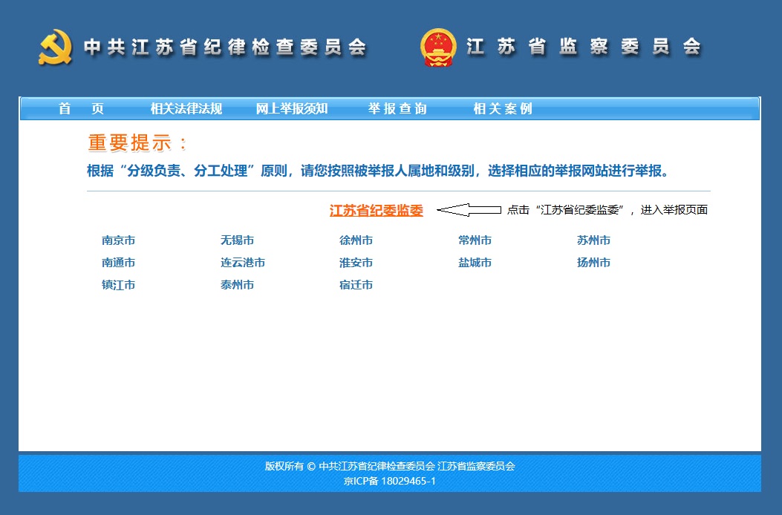Go to the 盐城市 link
Screen dimensions: 782x515
pyautogui.click(x=475, y=263)
